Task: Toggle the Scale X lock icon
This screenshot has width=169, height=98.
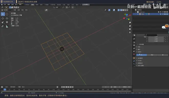Action: [165, 37]
